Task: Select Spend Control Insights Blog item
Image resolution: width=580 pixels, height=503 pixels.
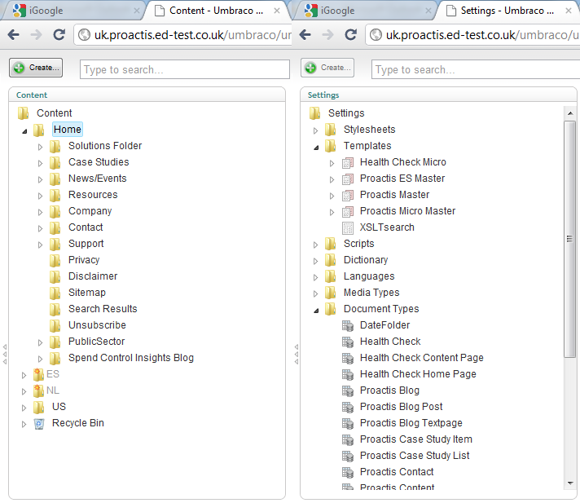Action: 131,358
